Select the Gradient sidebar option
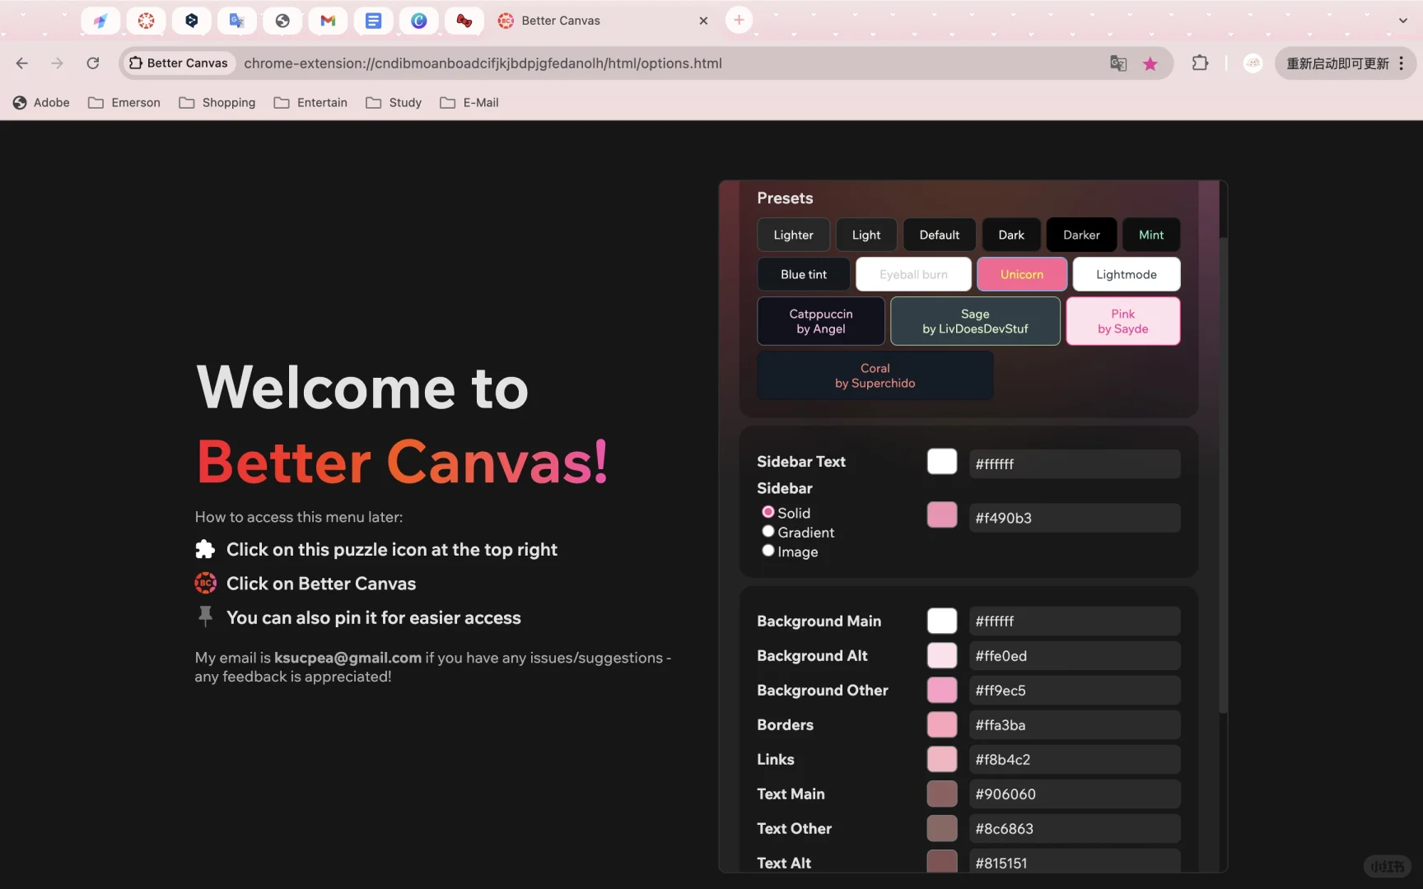Screen dimensions: 1423x889 (x=768, y=532)
